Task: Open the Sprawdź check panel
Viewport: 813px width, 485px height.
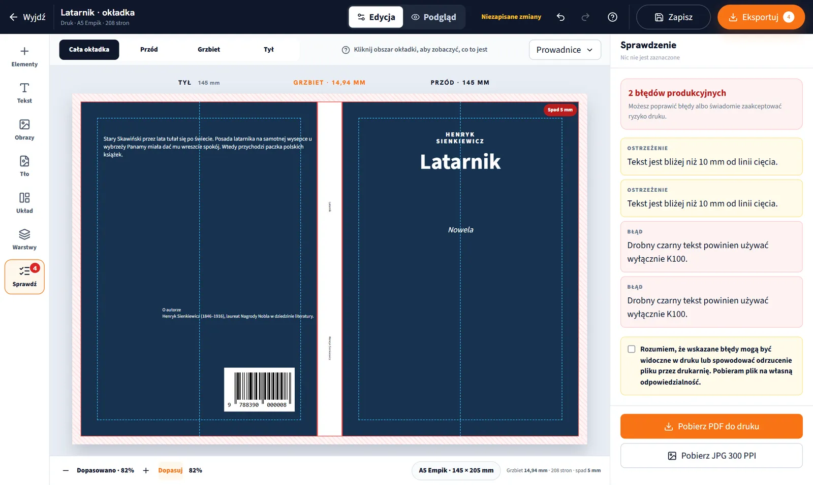Action: click(24, 277)
